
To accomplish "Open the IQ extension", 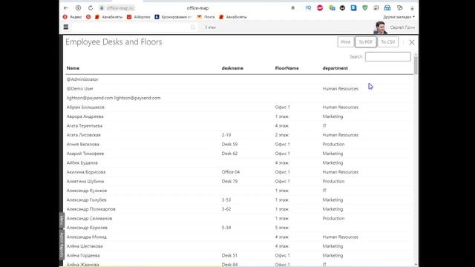I will [x=308, y=8].
